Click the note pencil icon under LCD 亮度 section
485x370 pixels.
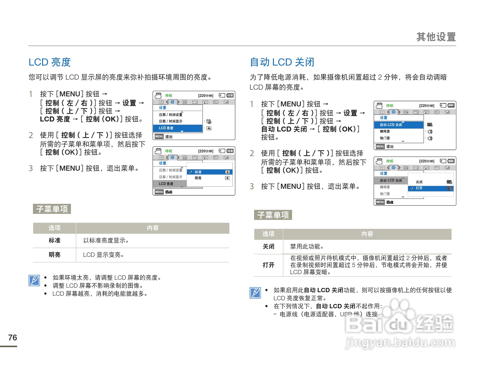pos(34,280)
